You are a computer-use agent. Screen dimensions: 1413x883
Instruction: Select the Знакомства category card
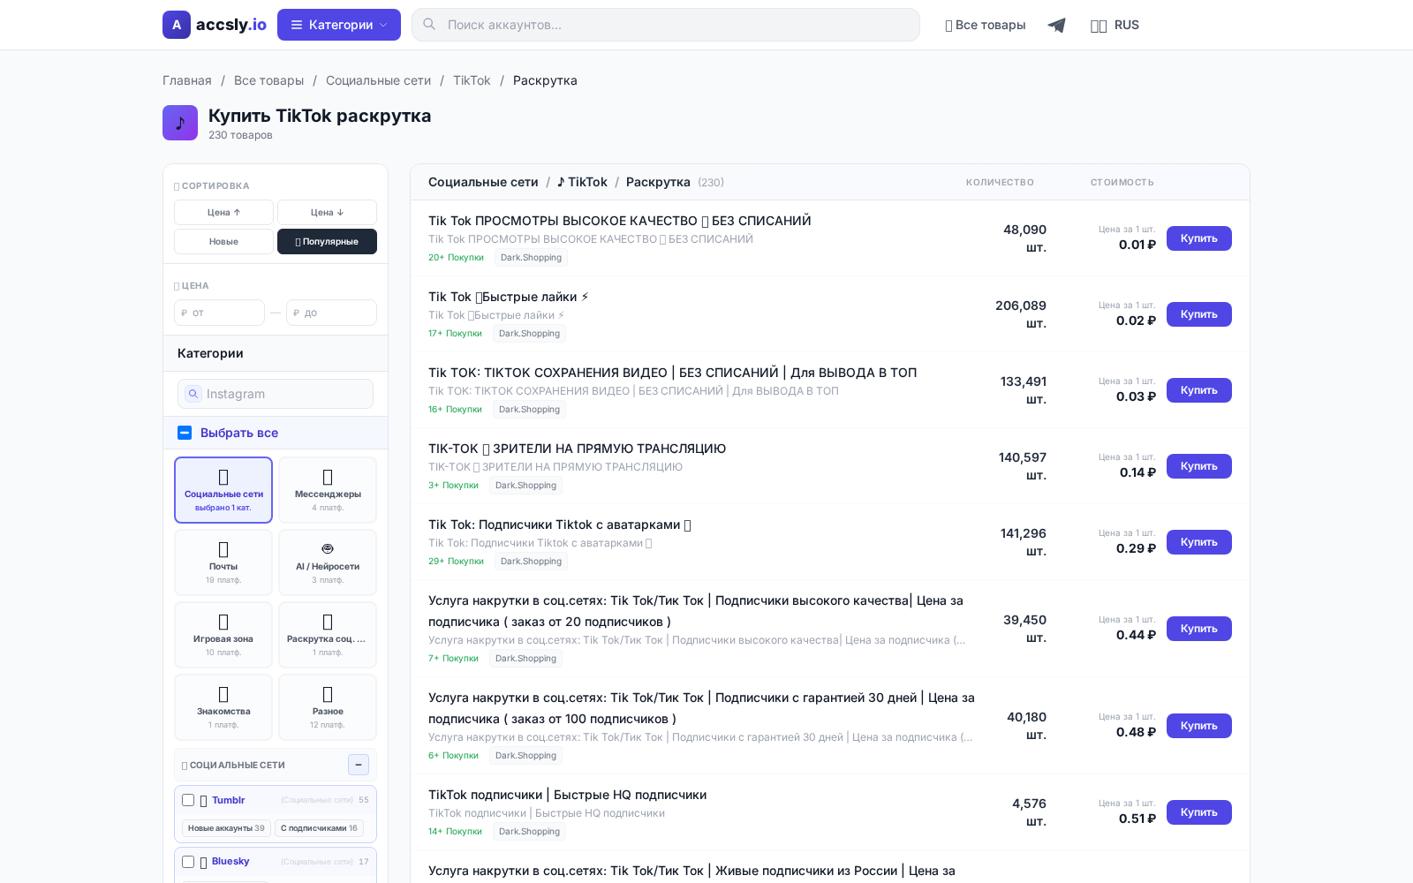tap(223, 707)
